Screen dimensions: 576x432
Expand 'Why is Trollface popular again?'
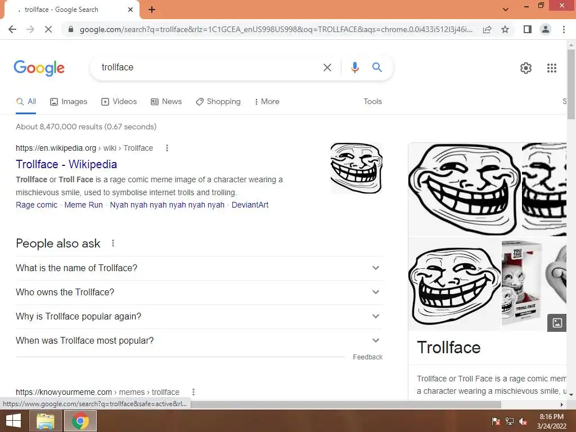pyautogui.click(x=199, y=317)
